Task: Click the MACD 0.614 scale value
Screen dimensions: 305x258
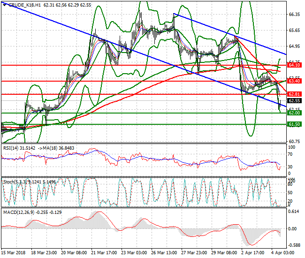Action: (294, 212)
